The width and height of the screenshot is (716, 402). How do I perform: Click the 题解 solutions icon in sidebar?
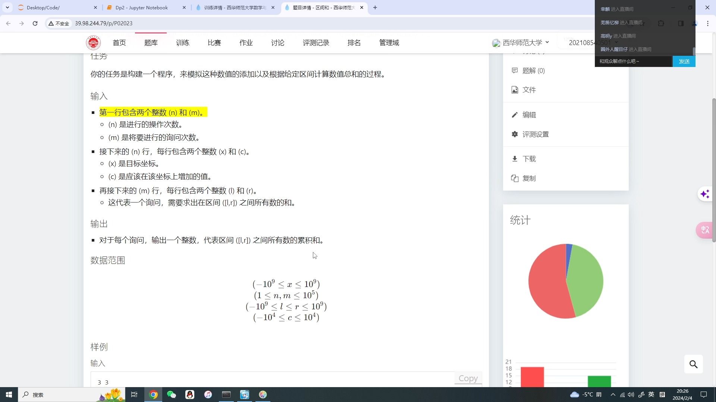[515, 70]
